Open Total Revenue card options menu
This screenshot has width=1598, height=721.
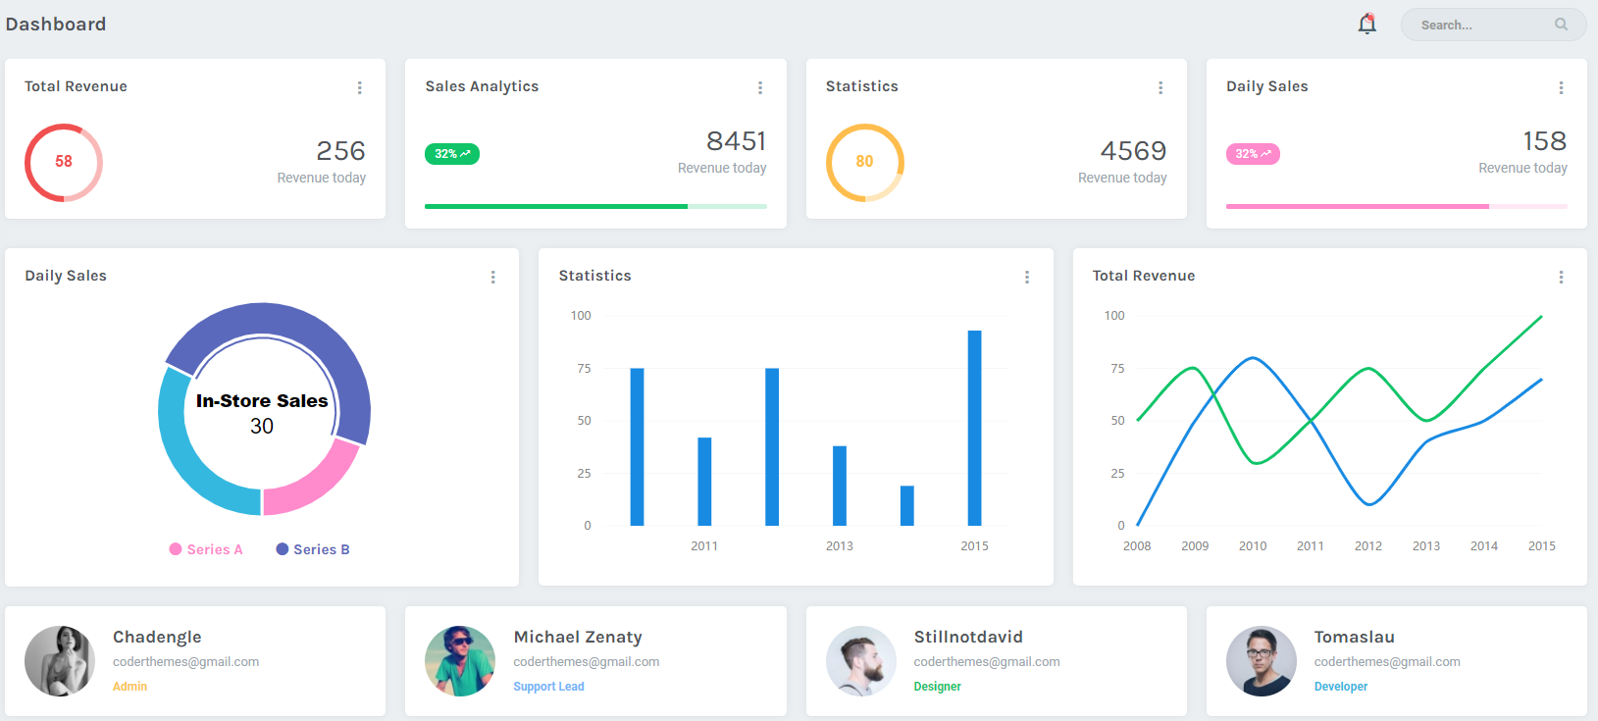360,88
